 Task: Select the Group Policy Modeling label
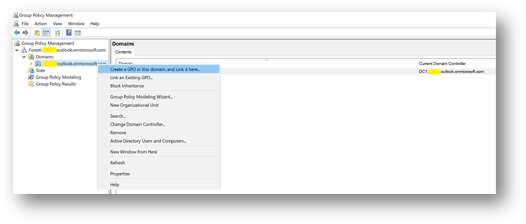pyautogui.click(x=58, y=77)
